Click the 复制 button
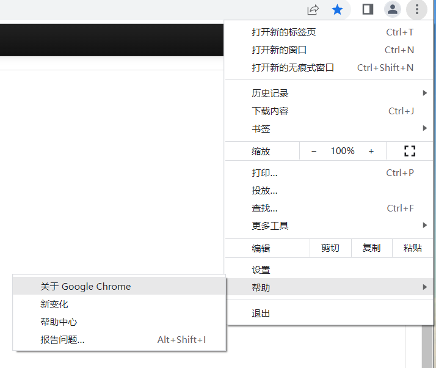 pyautogui.click(x=371, y=248)
